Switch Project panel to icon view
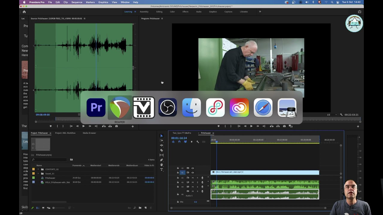 pyautogui.click(x=43, y=208)
